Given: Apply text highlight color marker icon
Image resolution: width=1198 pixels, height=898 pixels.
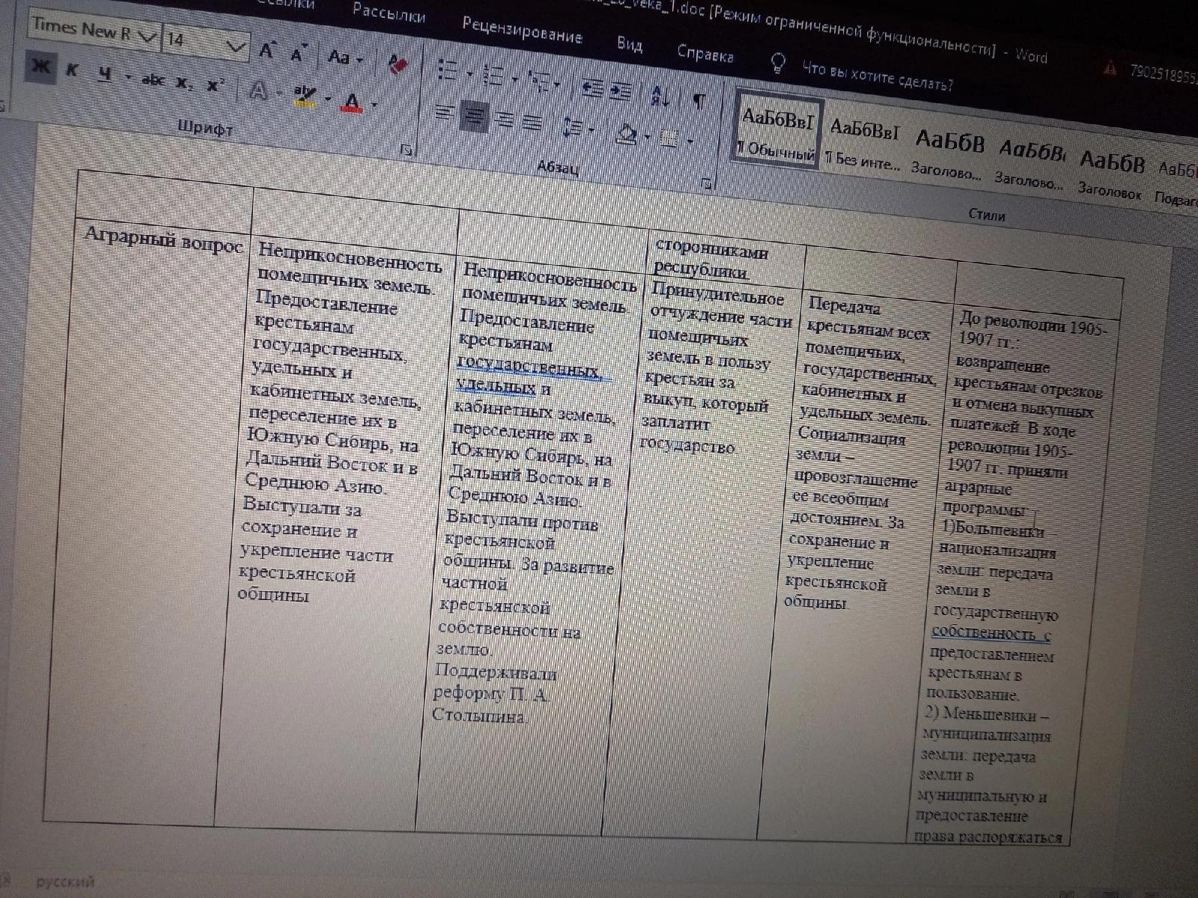Looking at the screenshot, I should click(x=305, y=95).
